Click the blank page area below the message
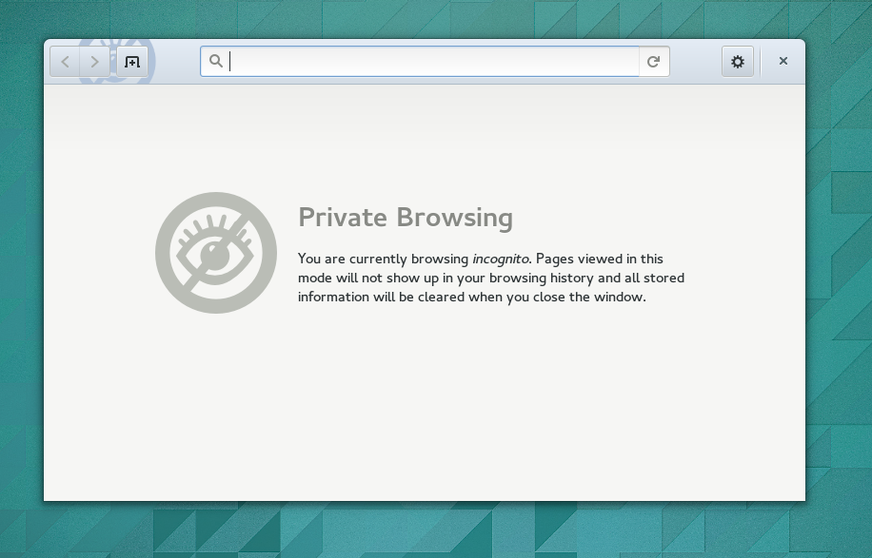This screenshot has height=558, width=872. click(x=425, y=405)
